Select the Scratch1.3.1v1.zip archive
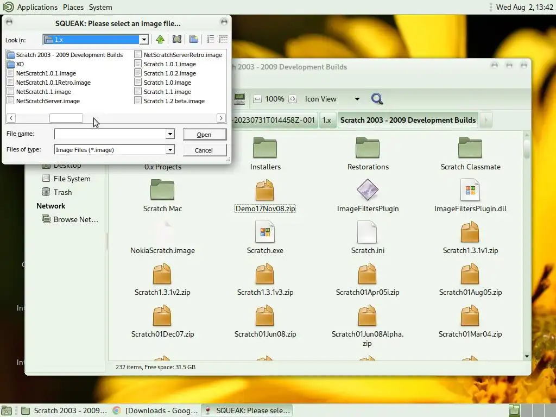Screen dimensions: 556x417 coord(470,237)
